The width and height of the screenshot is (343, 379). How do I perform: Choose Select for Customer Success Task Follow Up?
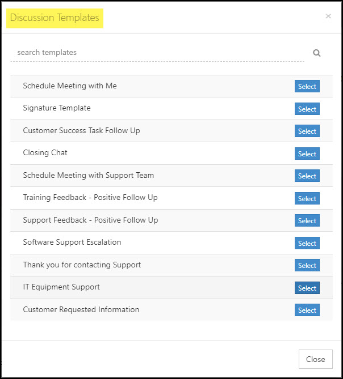[x=307, y=131]
